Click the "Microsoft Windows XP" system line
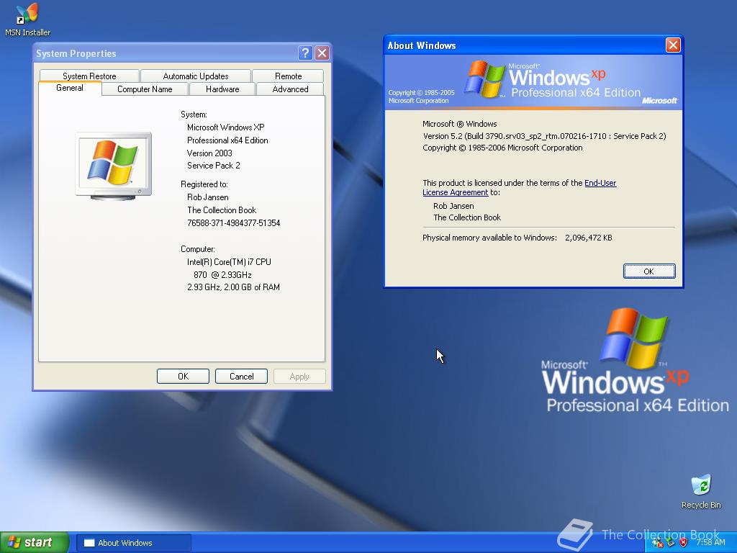737x553 pixels. tap(225, 127)
